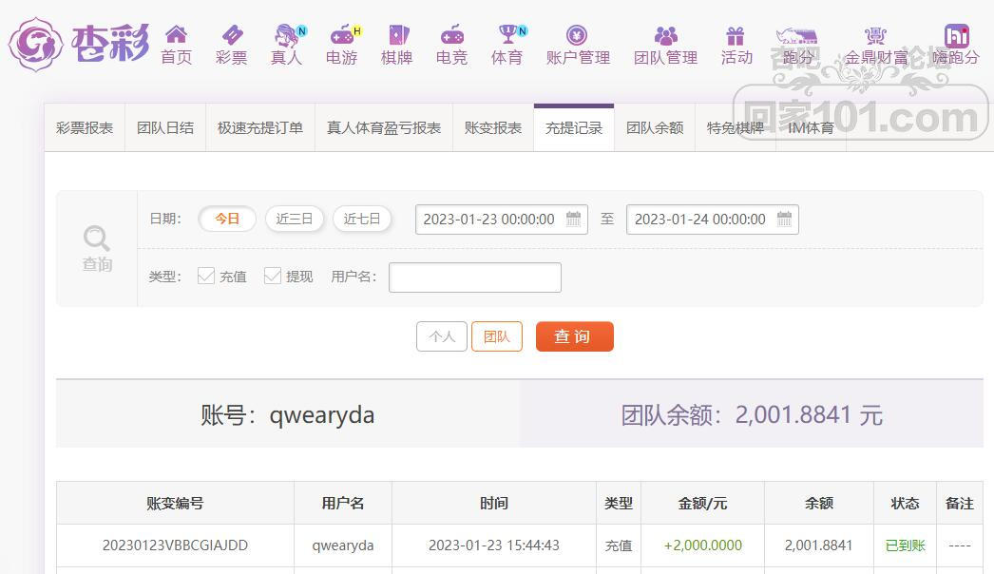
Task: Click the 时间 column header
Action: point(494,503)
